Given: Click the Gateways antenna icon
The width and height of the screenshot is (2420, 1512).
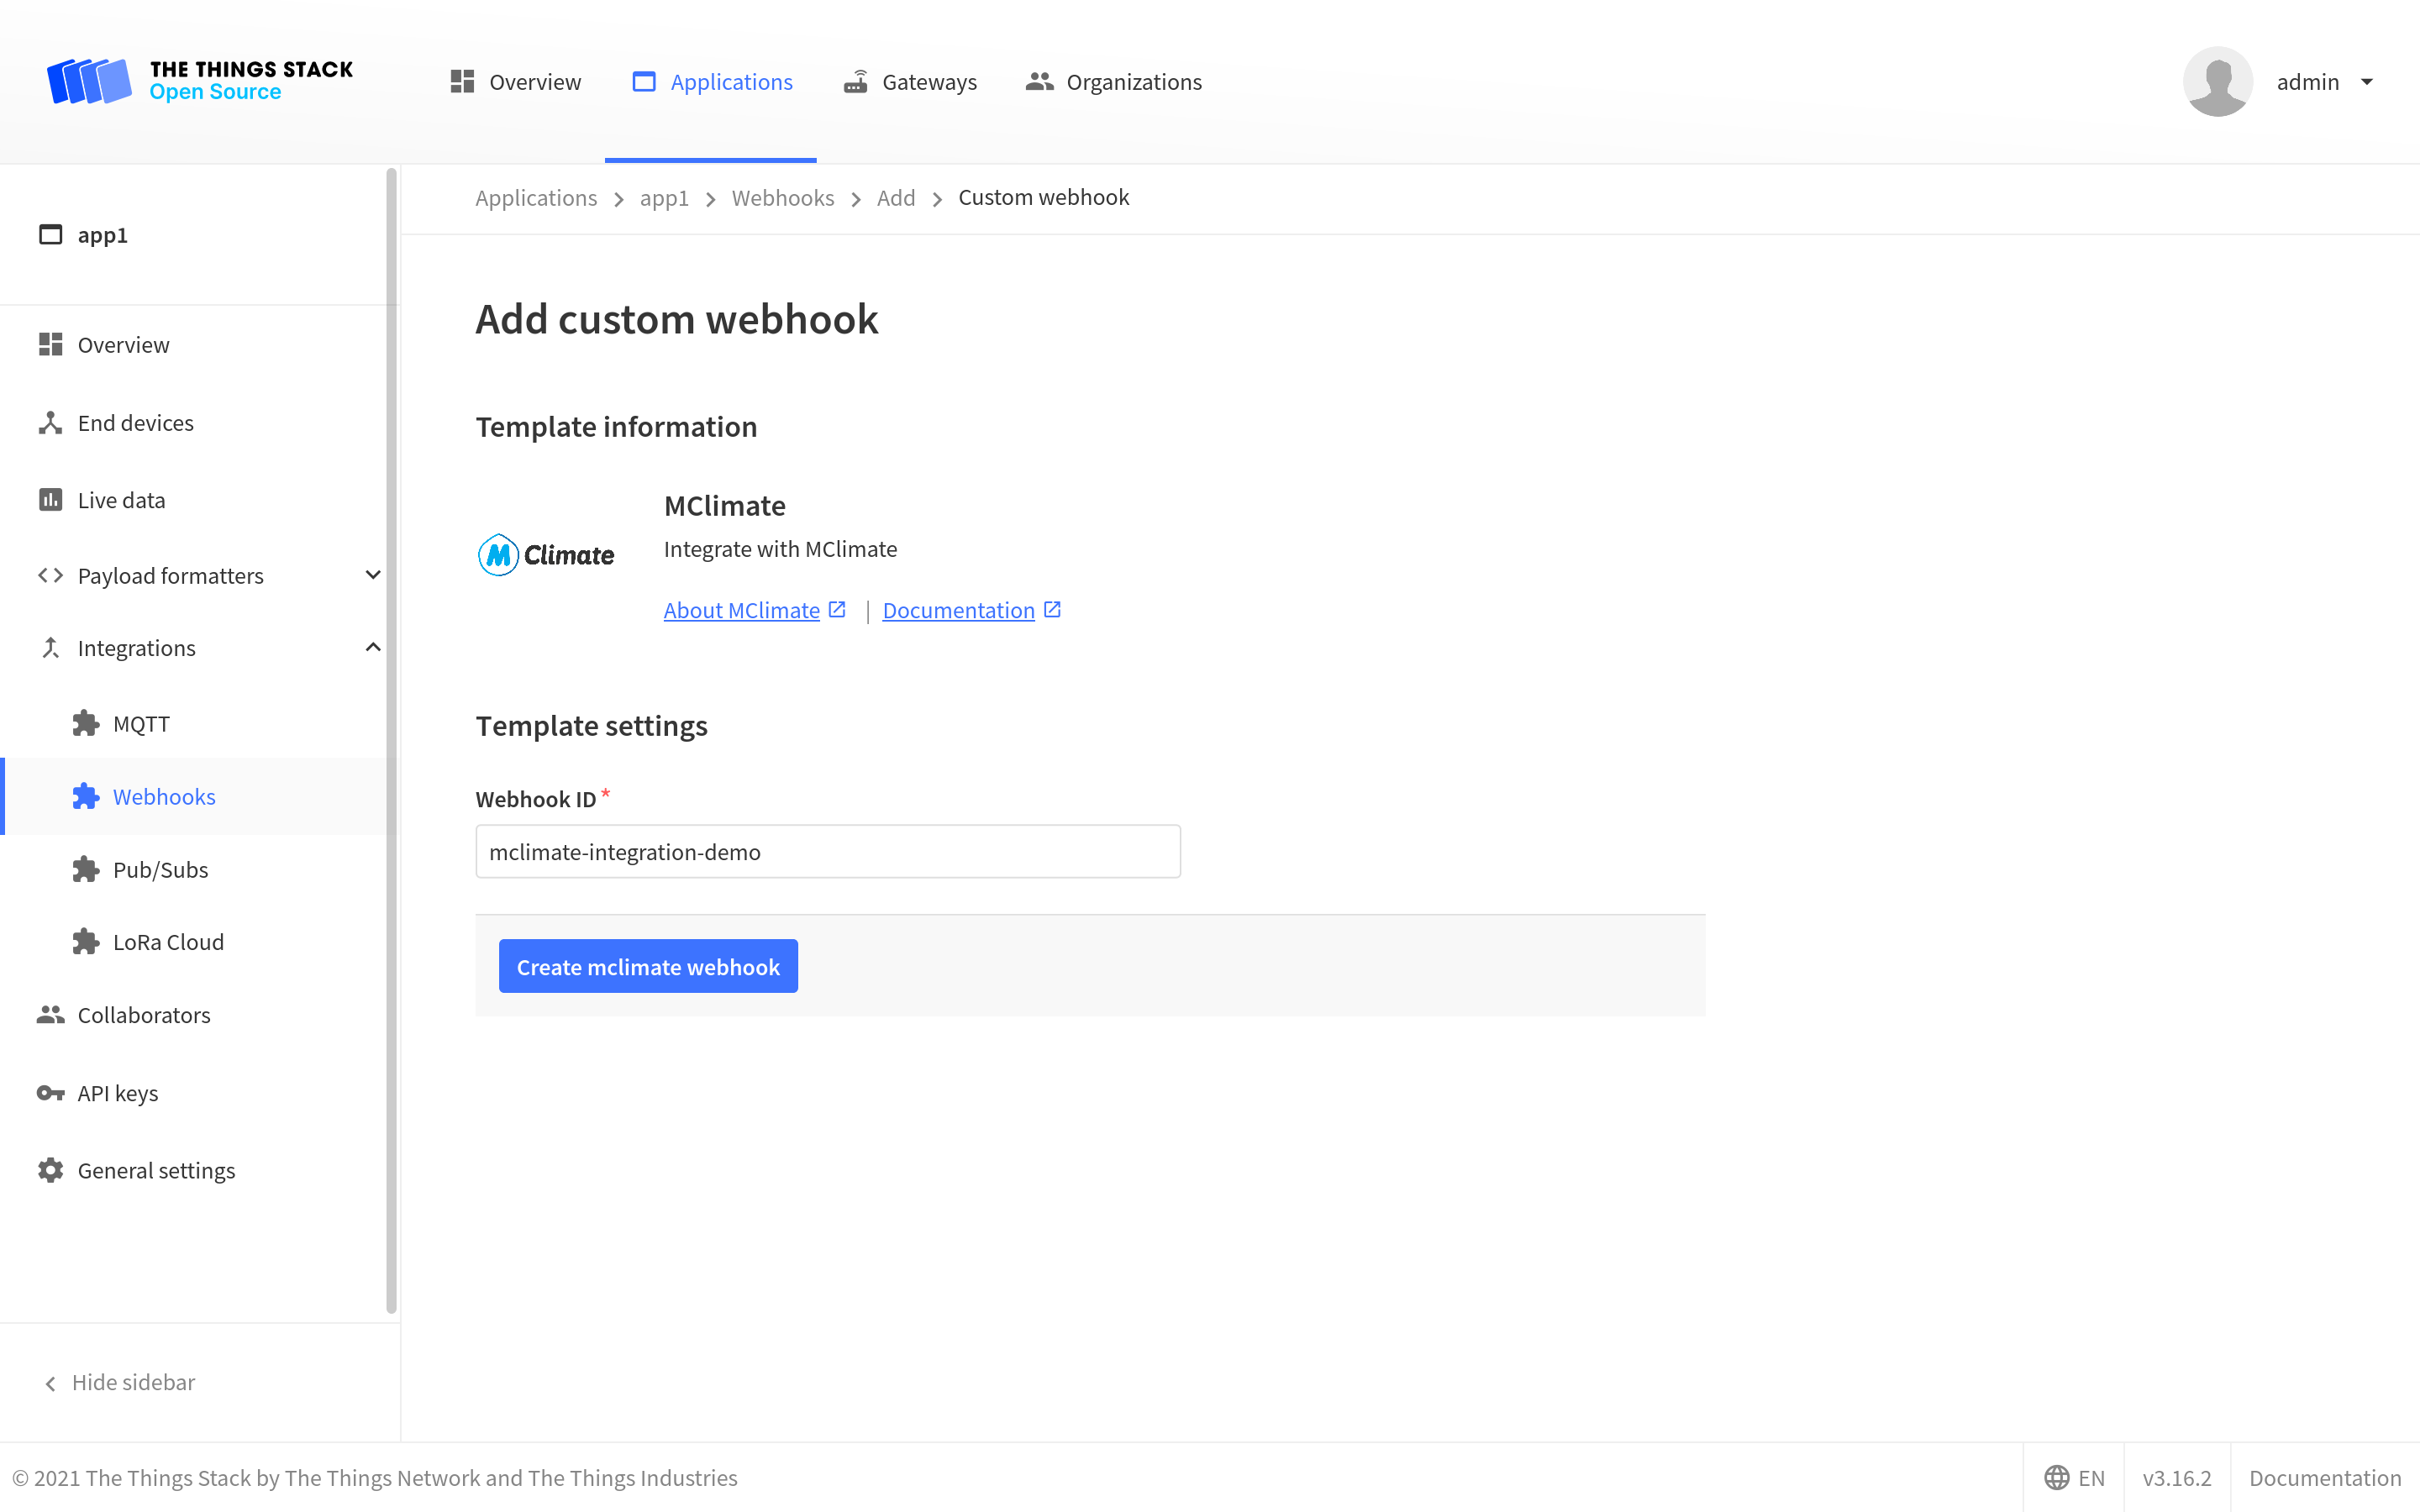Looking at the screenshot, I should point(855,81).
